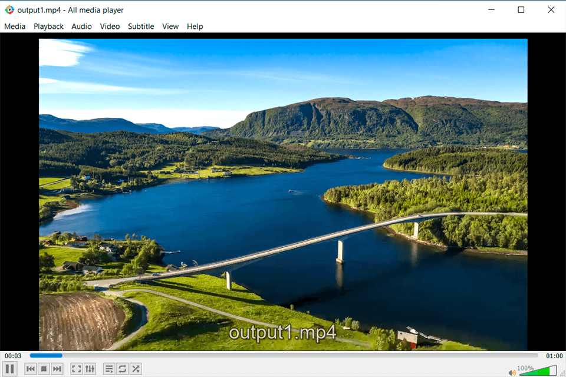Skip to next media track

(x=57, y=369)
